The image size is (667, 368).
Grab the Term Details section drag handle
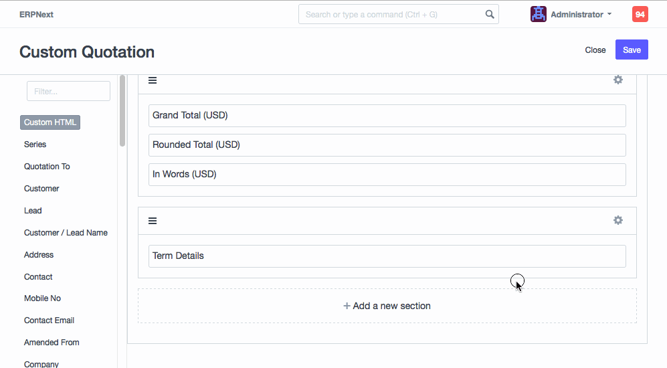tap(153, 221)
